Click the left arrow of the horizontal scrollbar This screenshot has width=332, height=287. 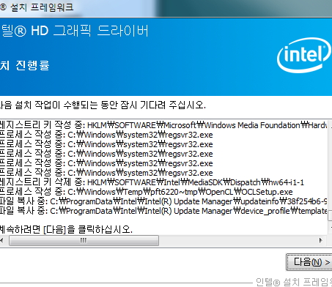tap(2, 241)
